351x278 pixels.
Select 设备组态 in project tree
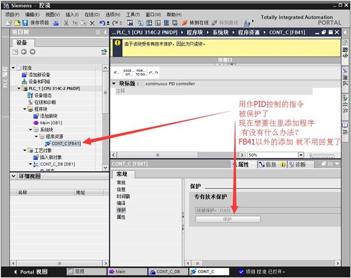[x=43, y=95]
